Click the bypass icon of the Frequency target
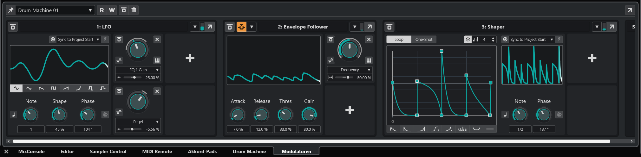This screenshot has width=641, height=157. click(330, 40)
